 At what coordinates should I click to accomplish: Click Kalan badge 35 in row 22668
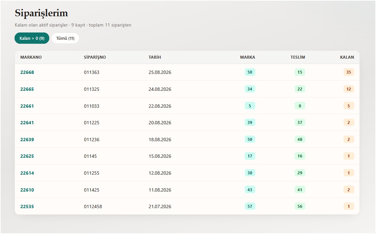[349, 72]
